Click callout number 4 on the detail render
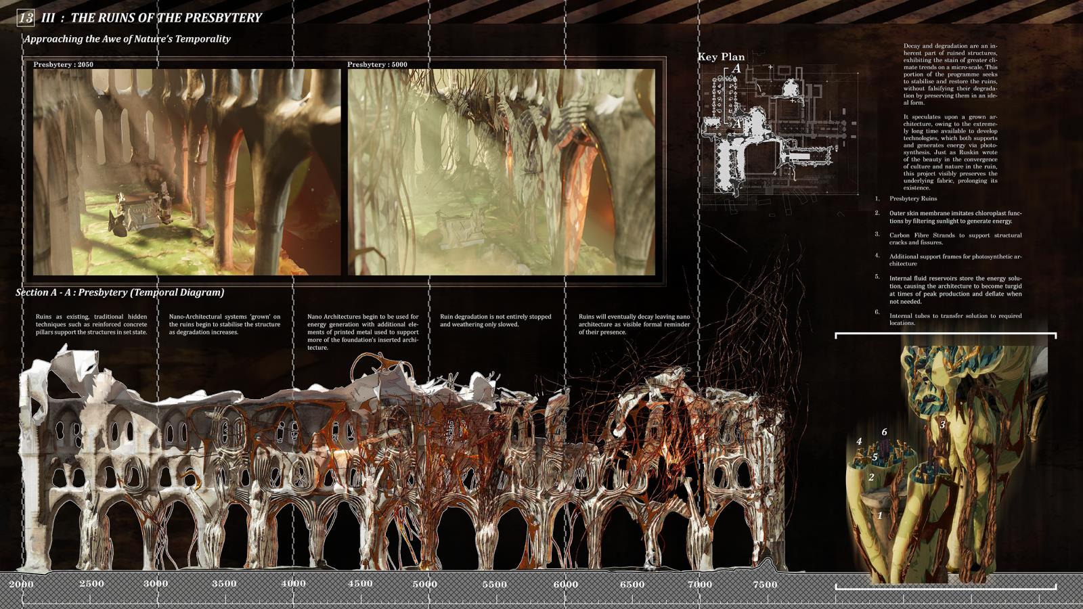 point(859,441)
